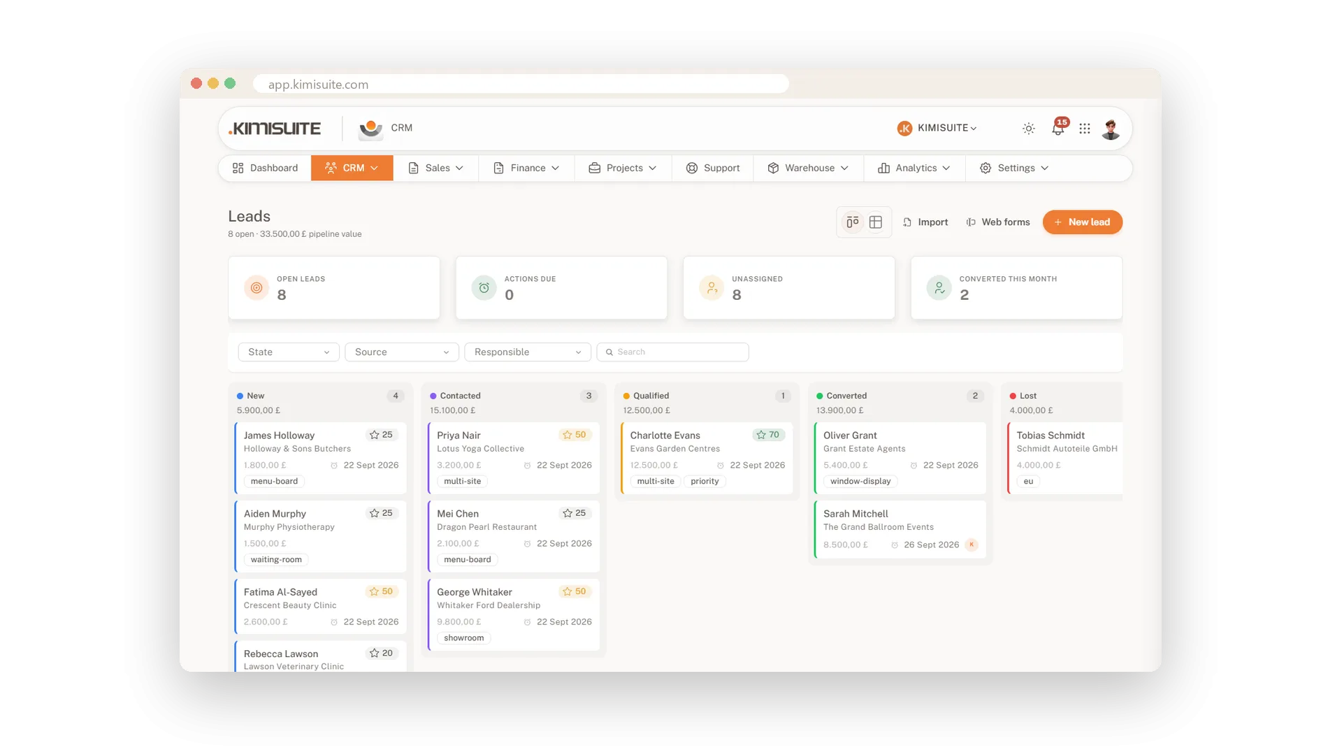The width and height of the screenshot is (1342, 755).
Task: Expand the Finance menu
Action: [x=526, y=168]
